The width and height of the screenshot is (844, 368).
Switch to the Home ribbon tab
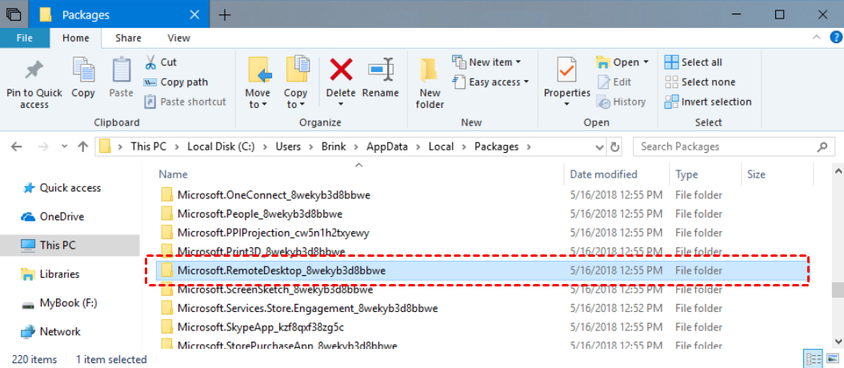76,38
